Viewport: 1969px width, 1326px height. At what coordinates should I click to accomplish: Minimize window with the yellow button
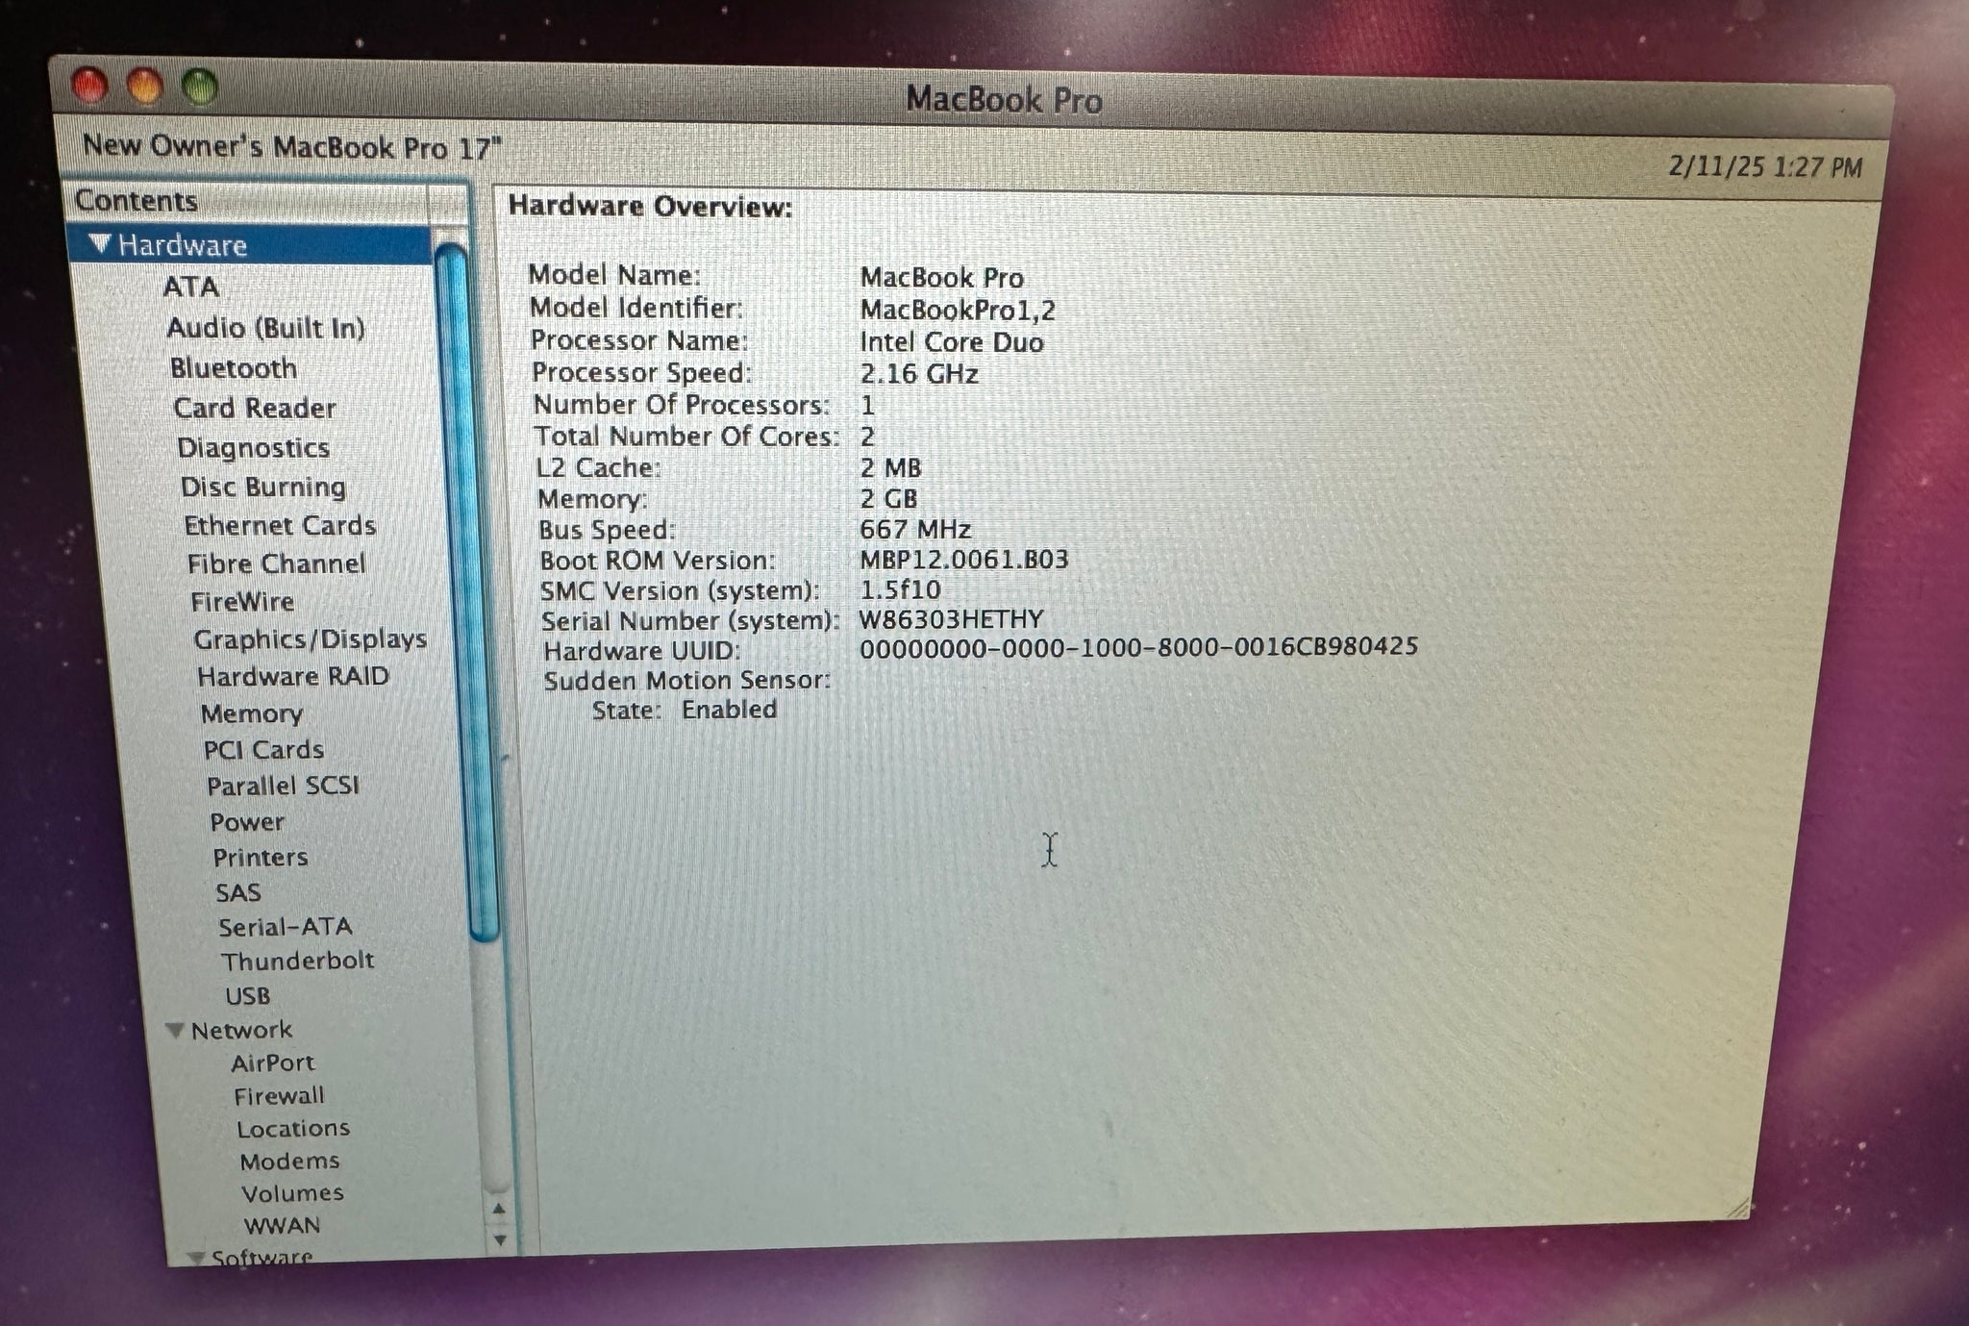pos(145,88)
